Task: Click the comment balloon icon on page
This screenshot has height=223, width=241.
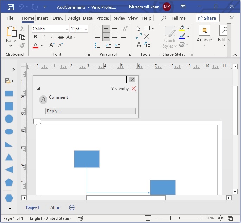Action: [x=37, y=122]
